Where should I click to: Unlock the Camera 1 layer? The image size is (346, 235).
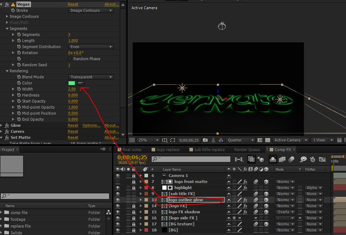tap(134, 176)
